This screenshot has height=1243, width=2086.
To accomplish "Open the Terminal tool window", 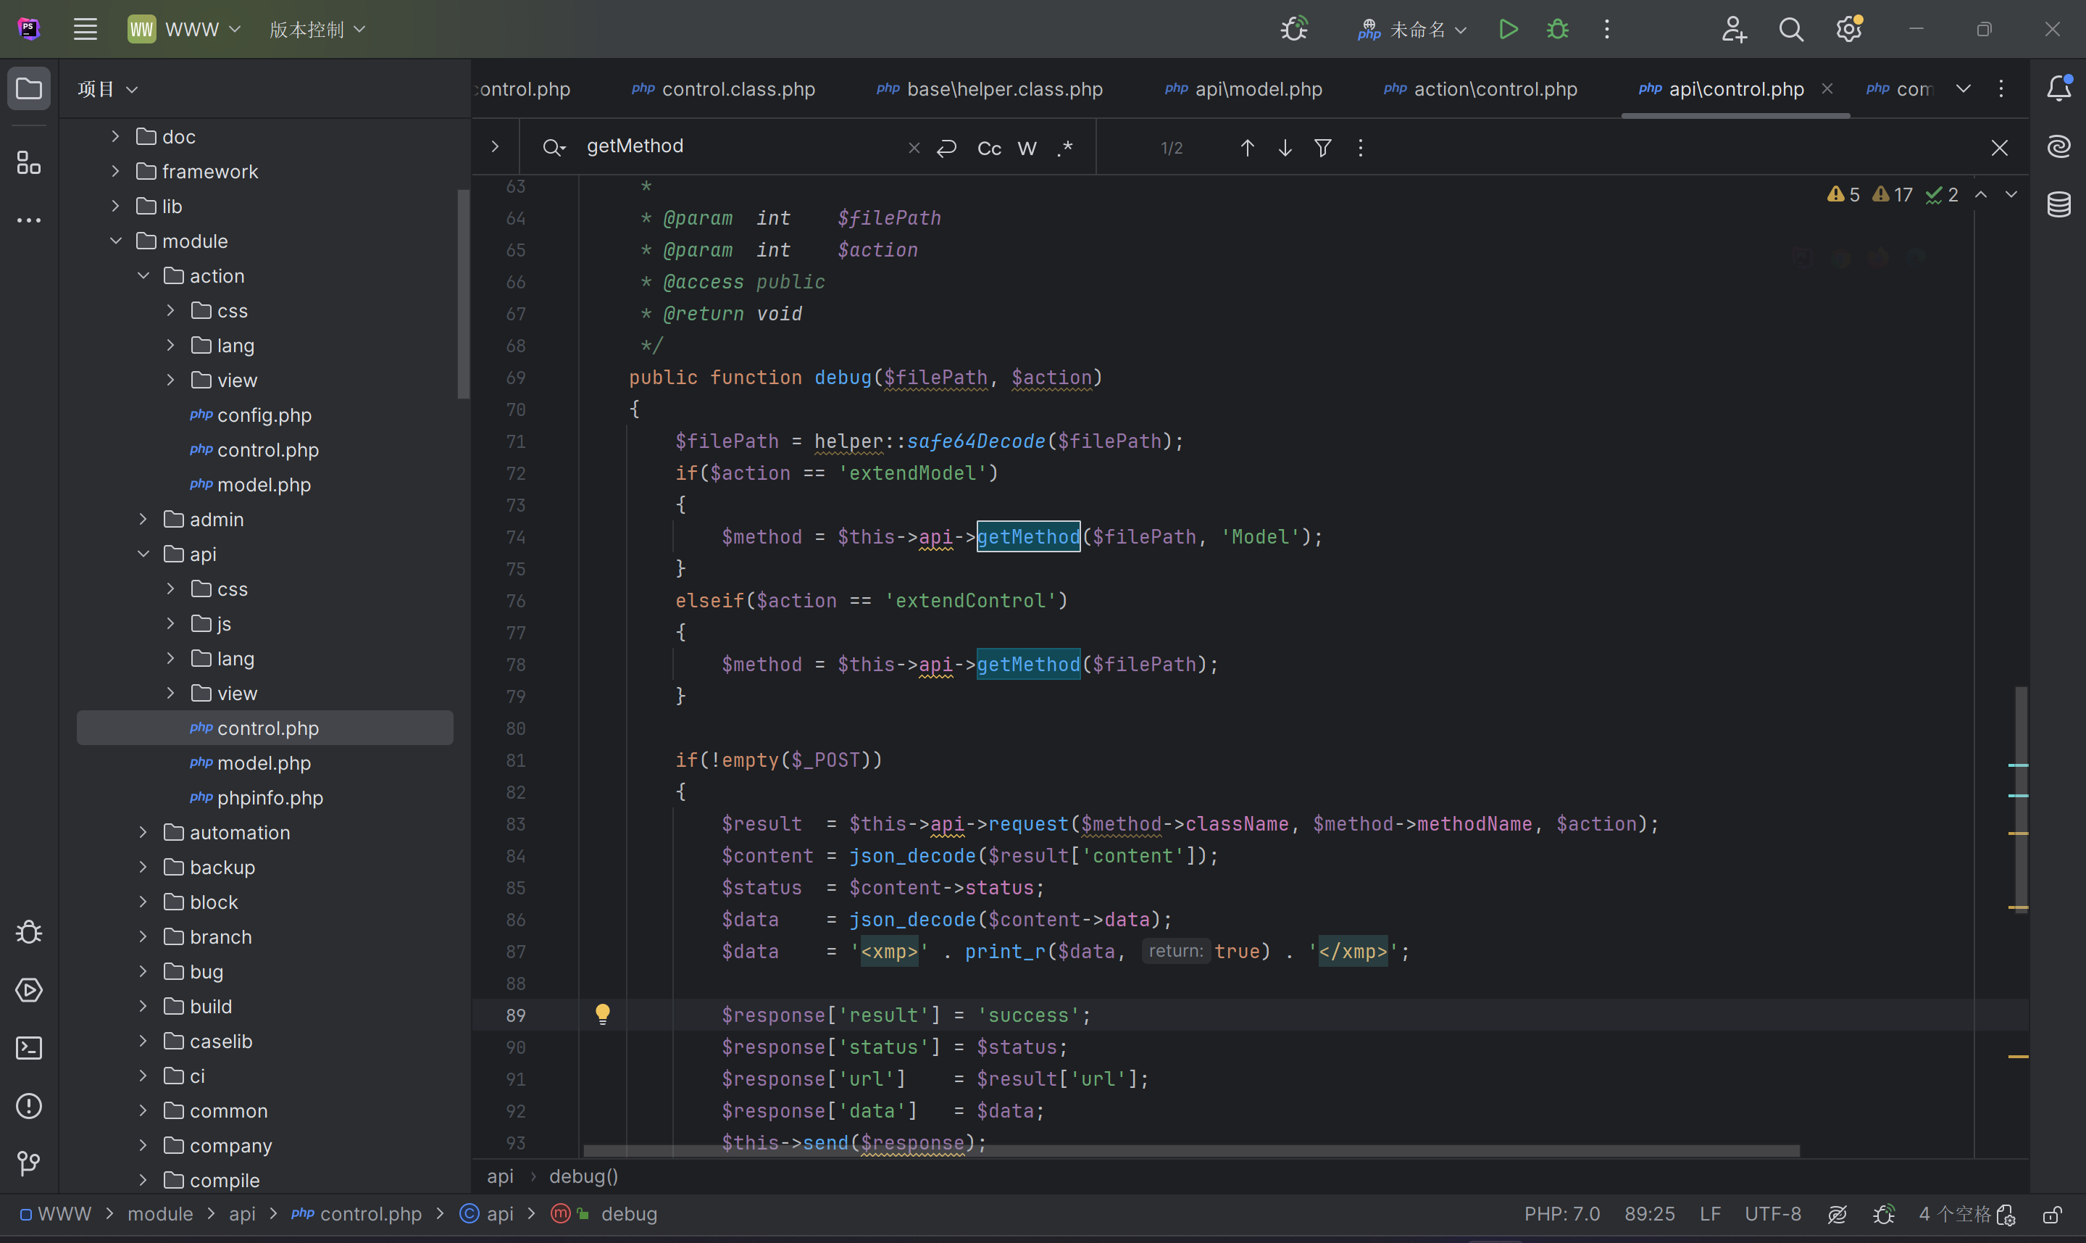I will [28, 1048].
